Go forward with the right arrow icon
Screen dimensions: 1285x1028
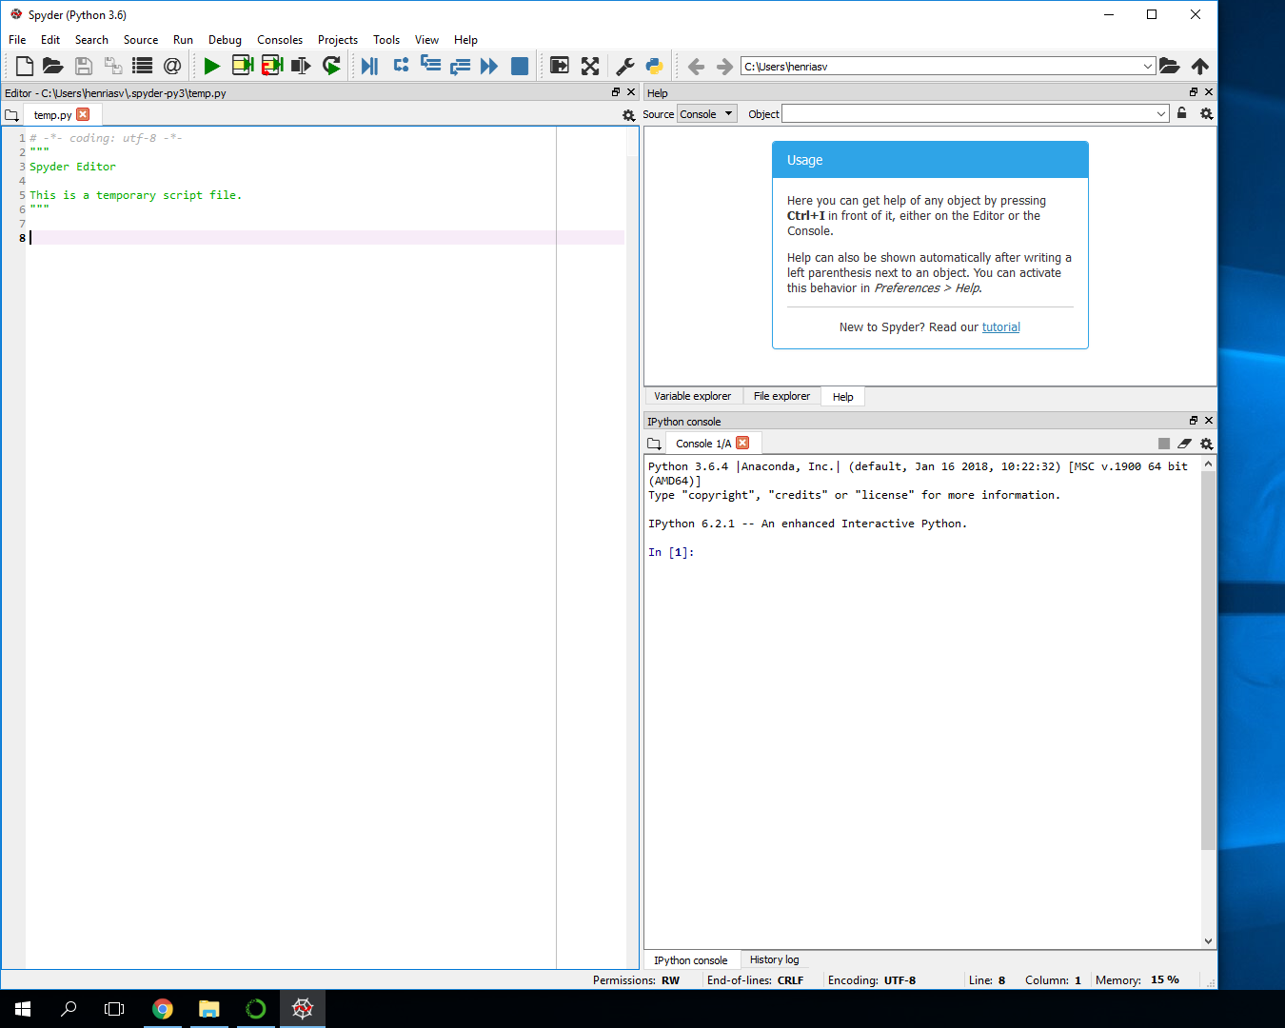coord(724,67)
